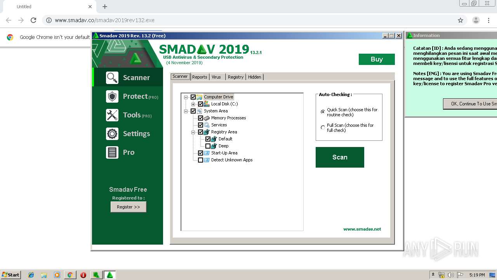Open the Chrome profile avatar menu
Screen dimensions: 497x280
click(476, 20)
